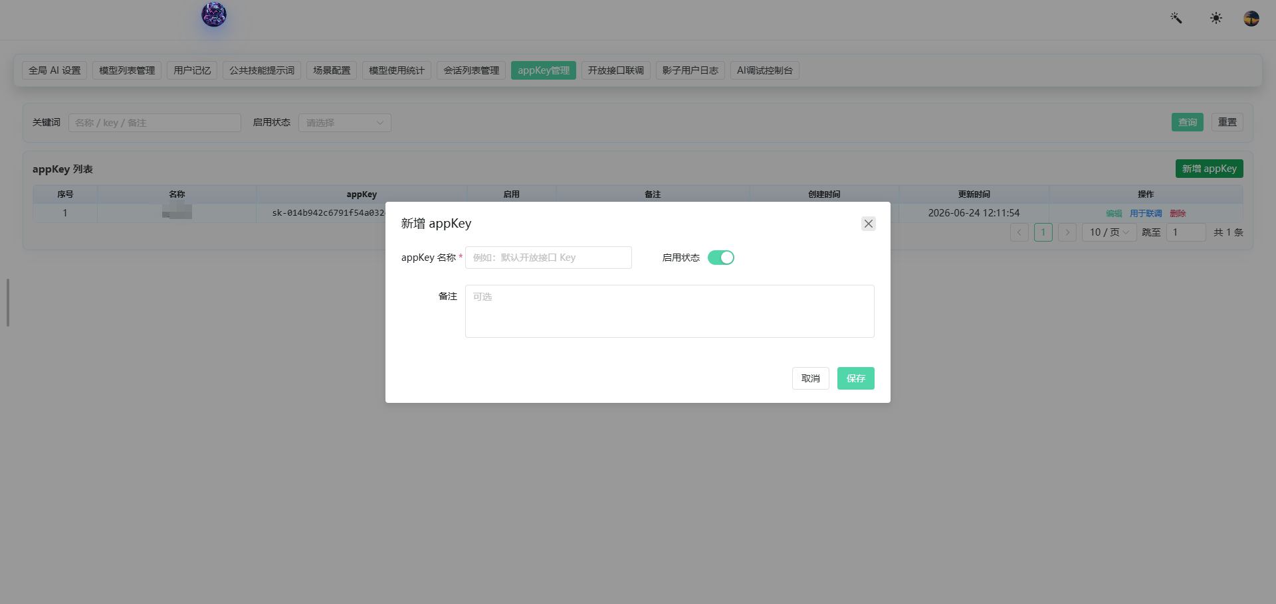1276x604 pixels.
Task: Switch to 模型列表管理 tab
Action: (127, 70)
